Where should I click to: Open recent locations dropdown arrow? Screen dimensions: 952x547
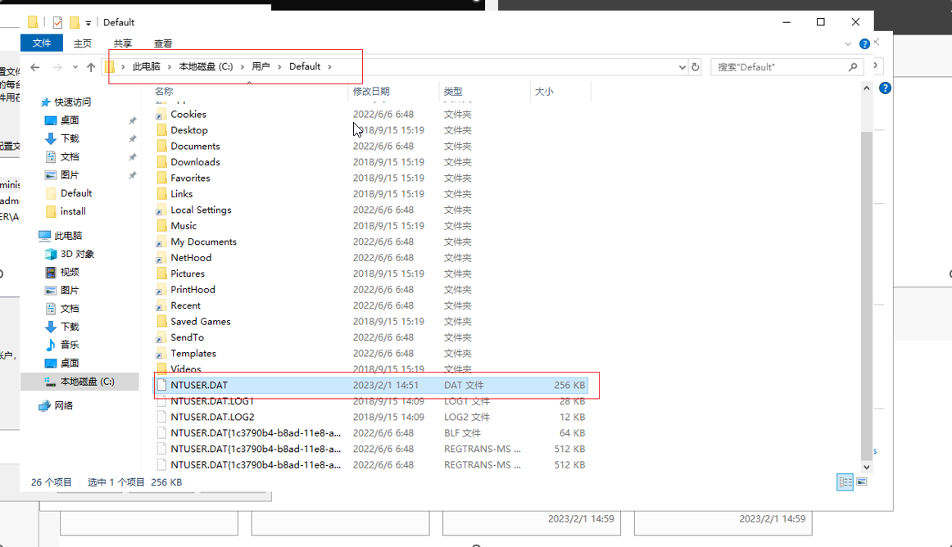tap(75, 67)
